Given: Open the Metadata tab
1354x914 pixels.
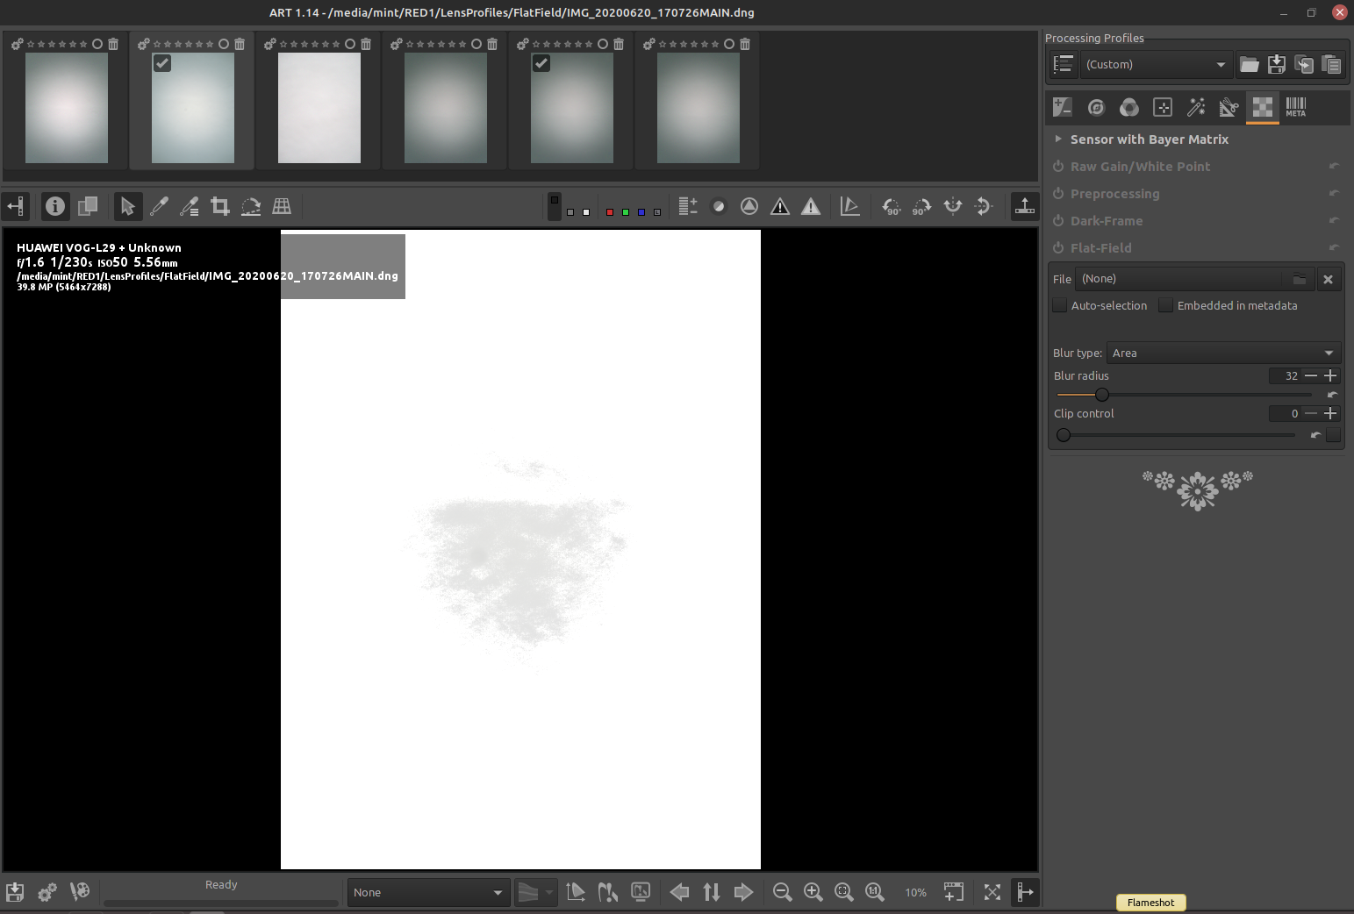Looking at the screenshot, I should coord(1296,107).
